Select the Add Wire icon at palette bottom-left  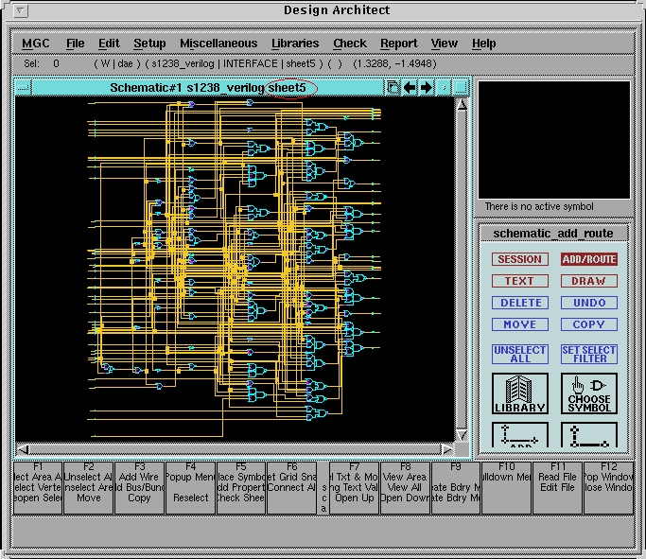tap(519, 435)
